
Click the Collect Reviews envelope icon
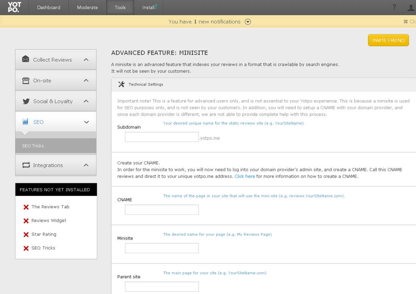click(26, 59)
